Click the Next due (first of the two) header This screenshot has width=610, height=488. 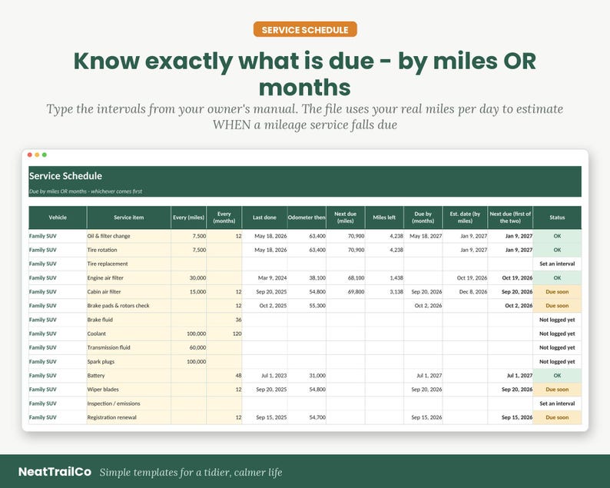pyautogui.click(x=510, y=217)
